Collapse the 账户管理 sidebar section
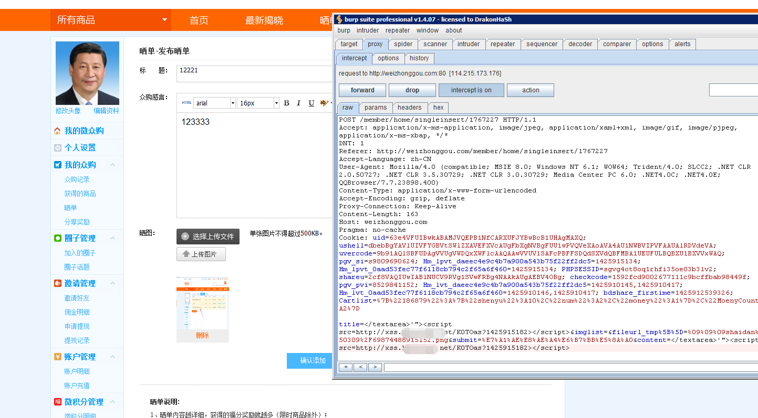Screen dimensions: 758x418 click(x=112, y=357)
